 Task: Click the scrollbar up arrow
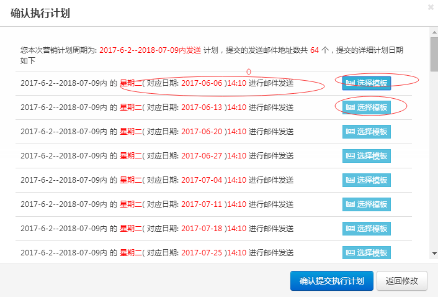point(434,32)
